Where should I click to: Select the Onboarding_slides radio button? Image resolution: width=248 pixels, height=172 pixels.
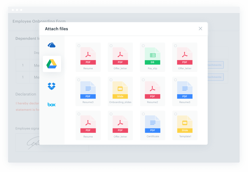click(111, 80)
